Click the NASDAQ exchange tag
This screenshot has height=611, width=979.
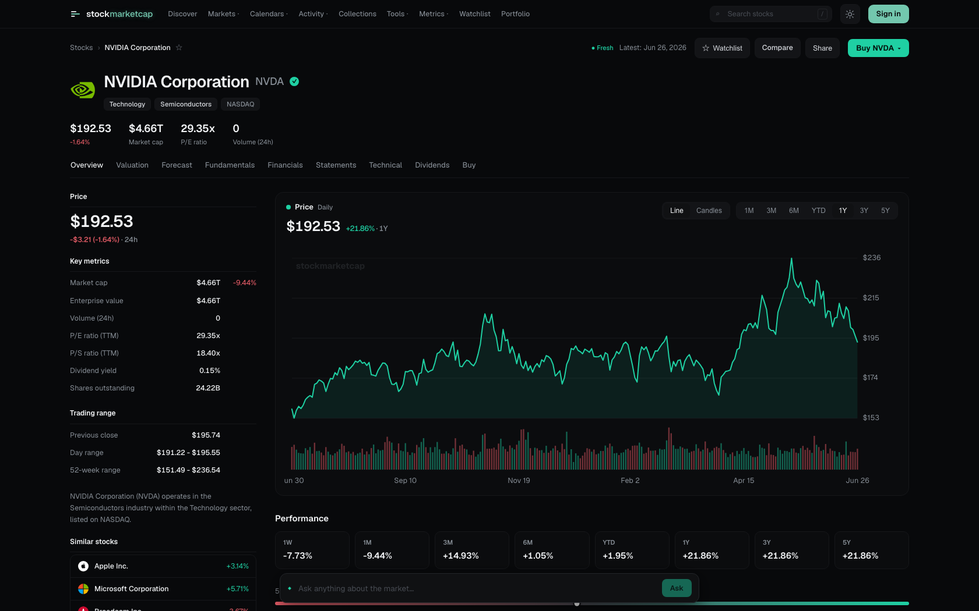point(240,104)
